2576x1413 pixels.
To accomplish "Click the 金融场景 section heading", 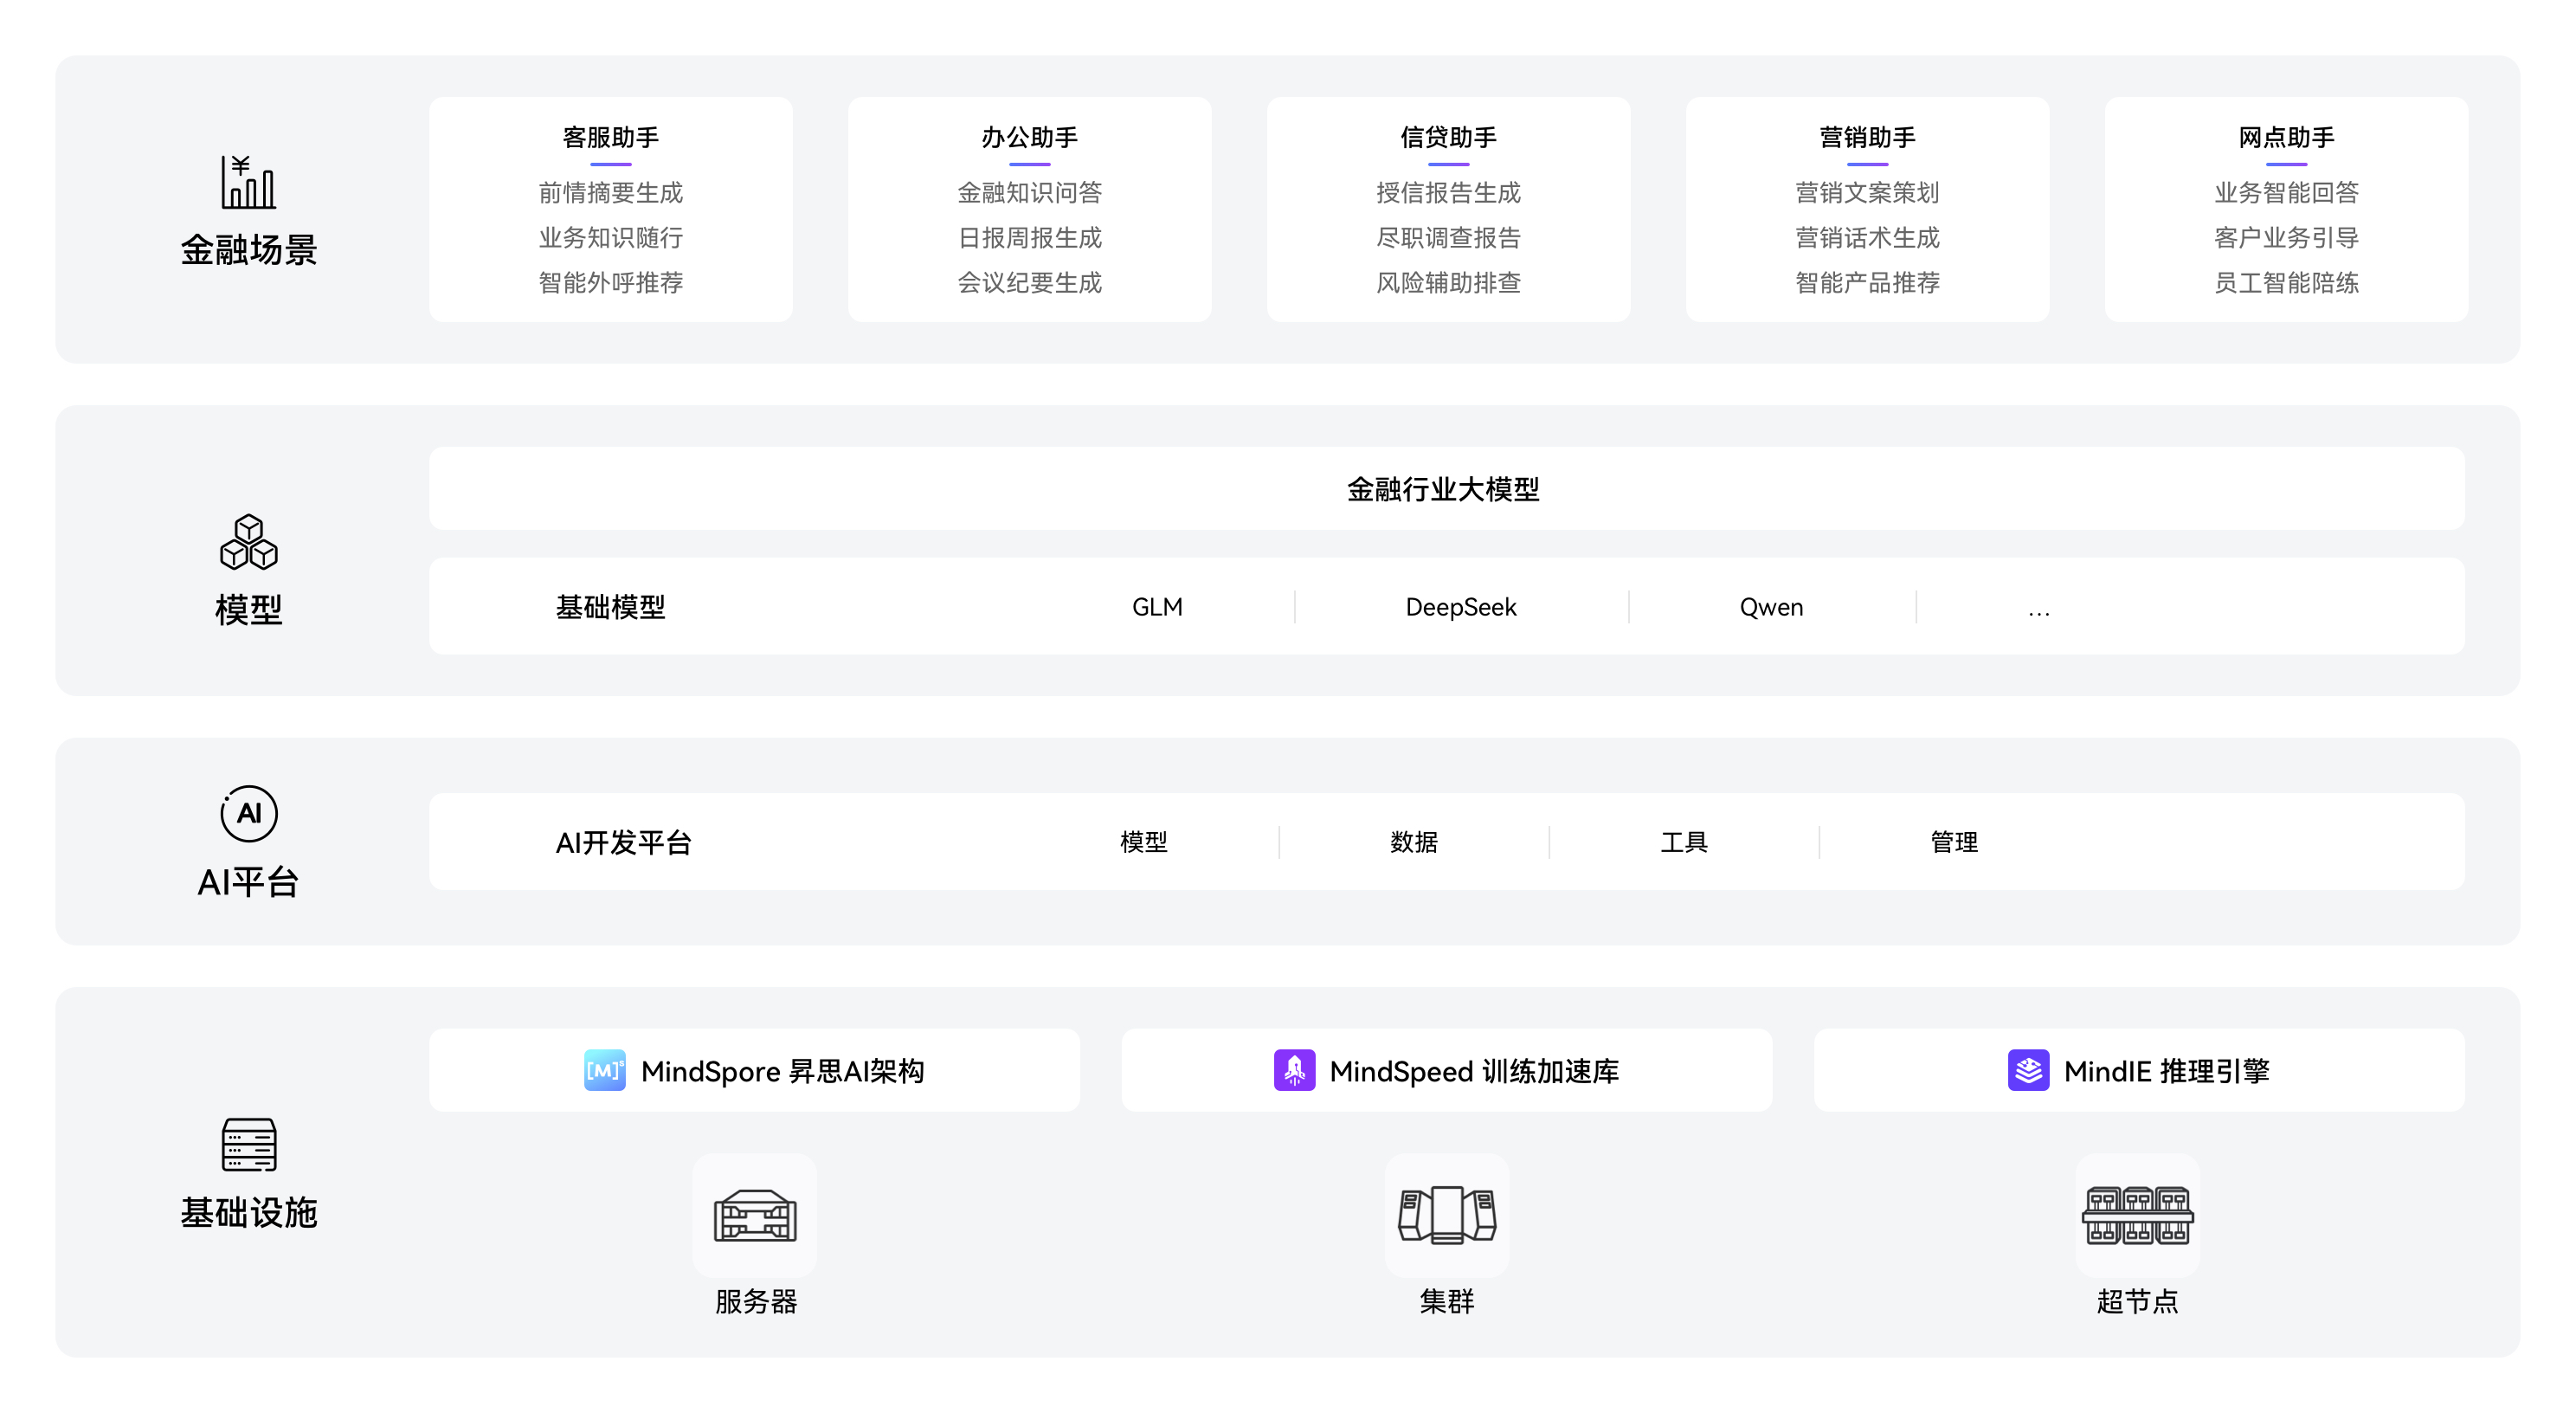I will click(248, 249).
